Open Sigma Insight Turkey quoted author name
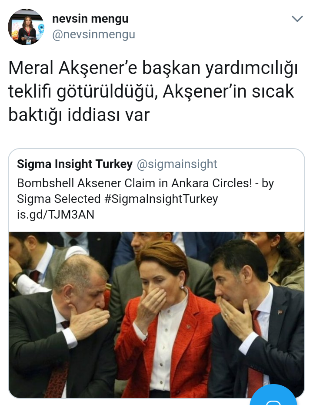313x405 pixels. [75, 164]
